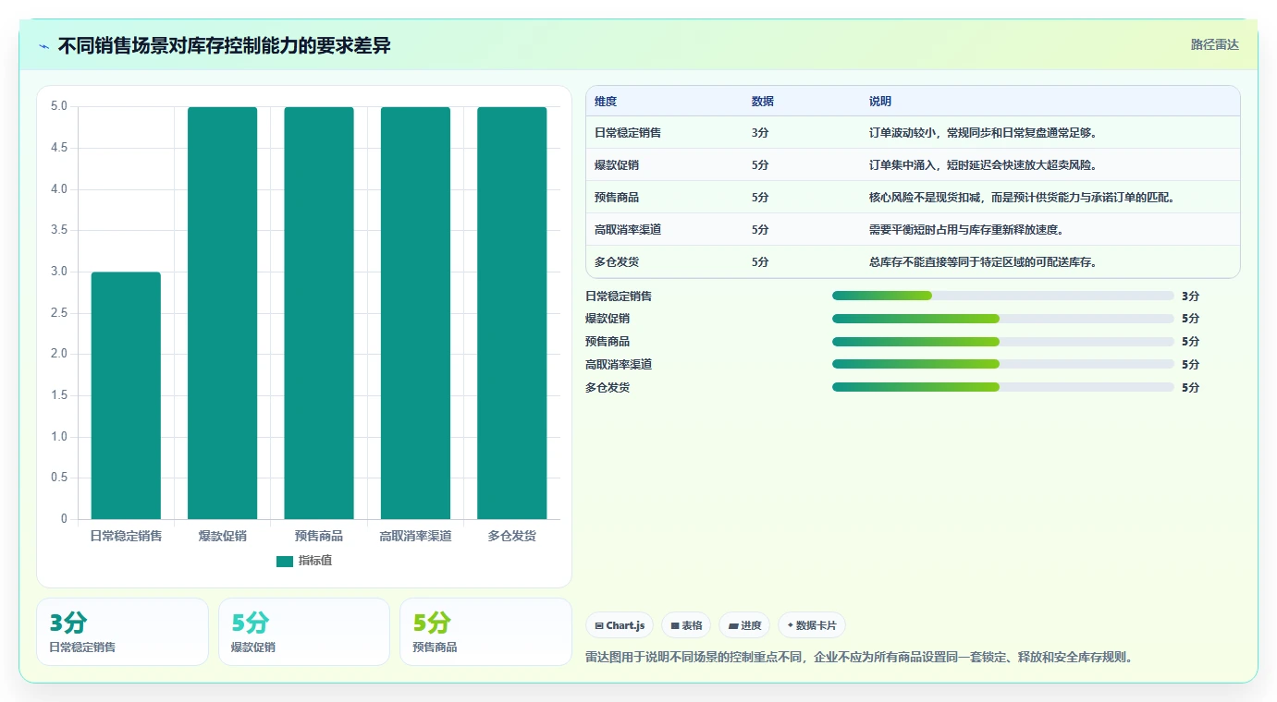1277x702 pixels.
Task: Select the 爆款促销 bar in the chart
Action: click(x=223, y=313)
